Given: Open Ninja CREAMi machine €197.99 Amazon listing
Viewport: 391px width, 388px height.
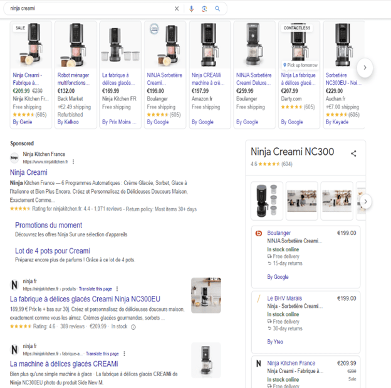Looking at the screenshot, I should tap(210, 75).
